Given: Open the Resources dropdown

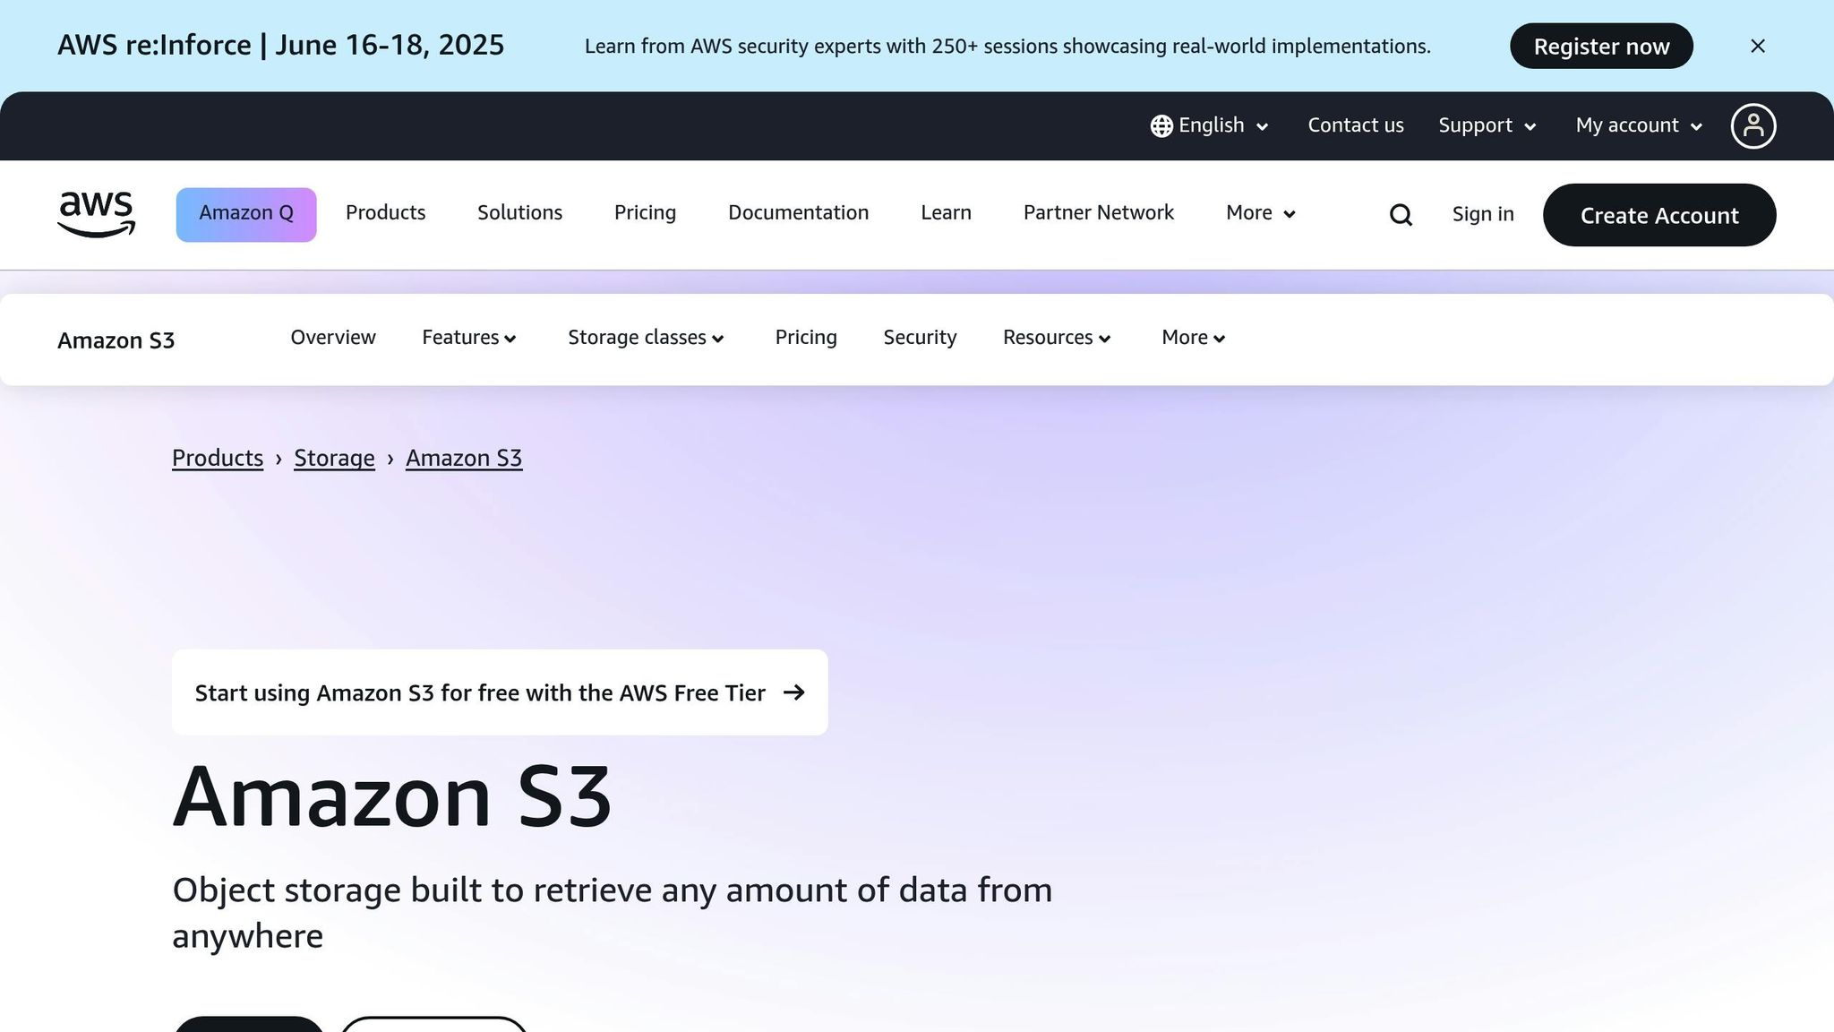Looking at the screenshot, I should [x=1057, y=338].
